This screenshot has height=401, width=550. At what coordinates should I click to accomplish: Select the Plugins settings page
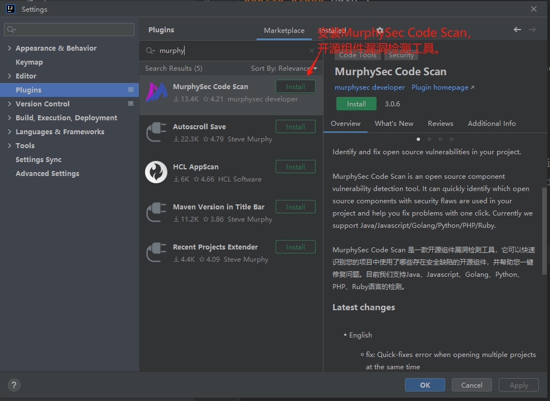point(70,90)
